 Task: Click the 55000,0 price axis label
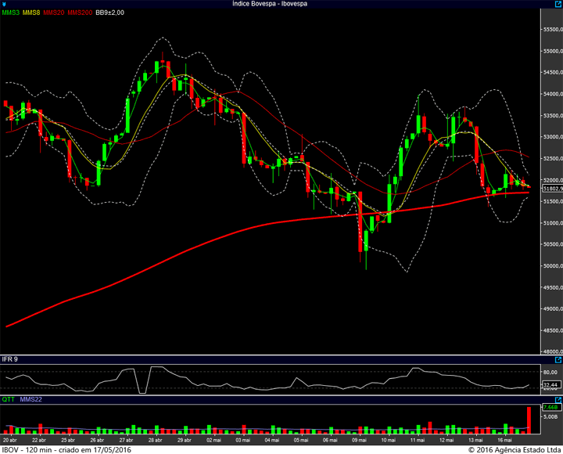click(553, 51)
